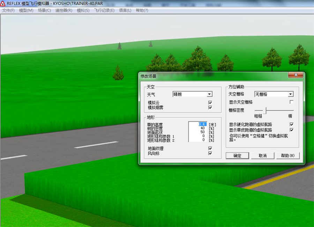Toggle 显示硬化跑道的虚拟航路 checkbox
The width and height of the screenshot is (314, 227).
[x=292, y=124]
